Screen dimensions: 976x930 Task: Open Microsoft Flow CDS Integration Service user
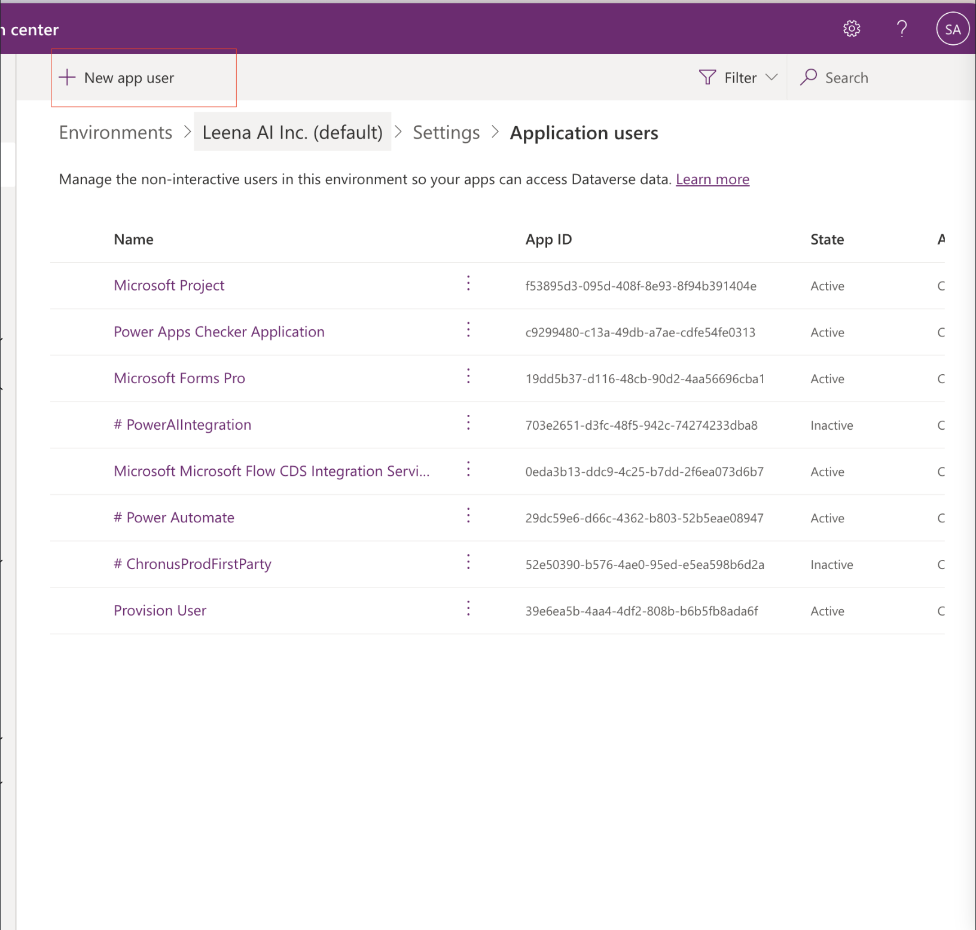click(x=272, y=472)
